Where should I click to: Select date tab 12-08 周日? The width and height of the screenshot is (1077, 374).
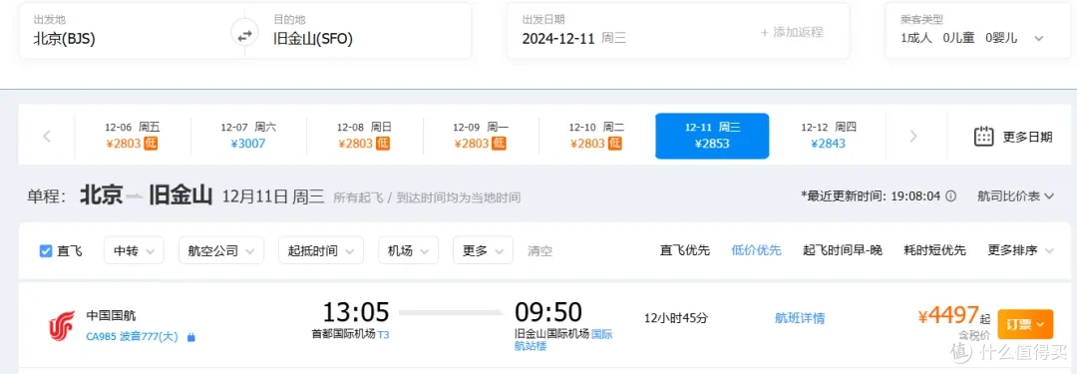364,136
